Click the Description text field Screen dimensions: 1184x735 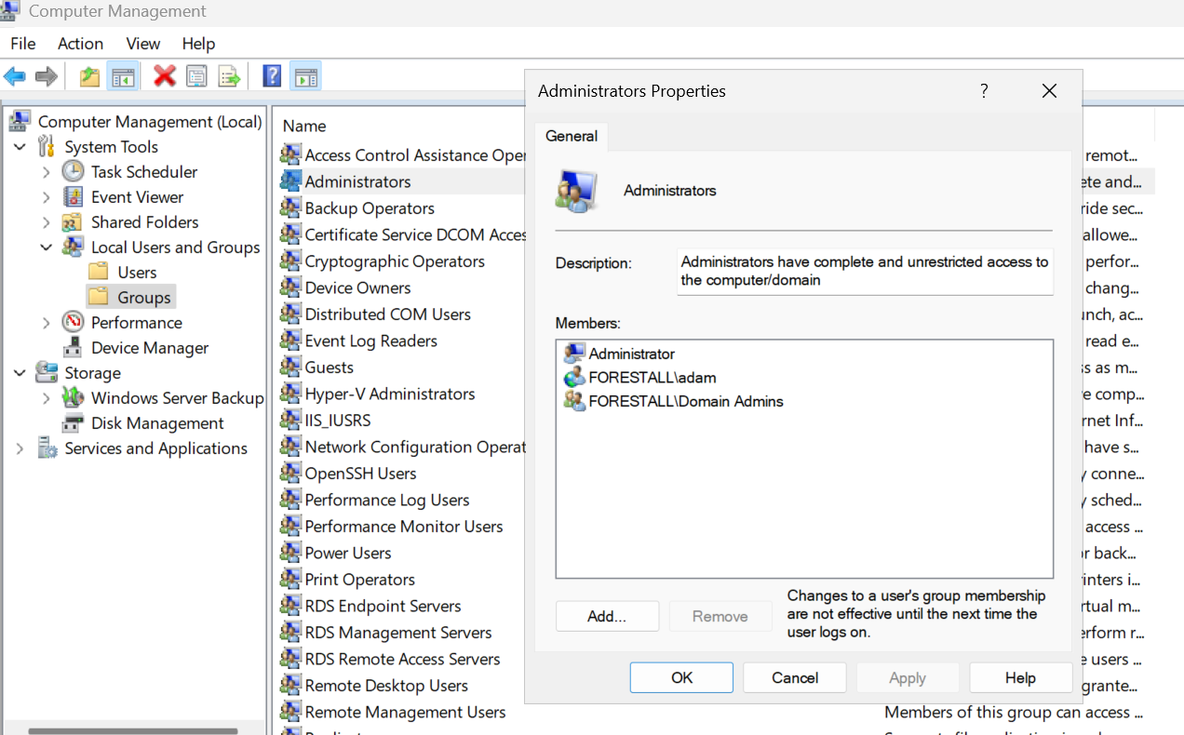865,271
